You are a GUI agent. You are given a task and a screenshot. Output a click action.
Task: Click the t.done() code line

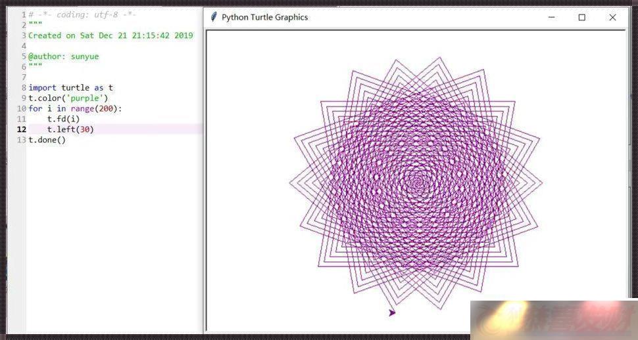[x=47, y=140]
